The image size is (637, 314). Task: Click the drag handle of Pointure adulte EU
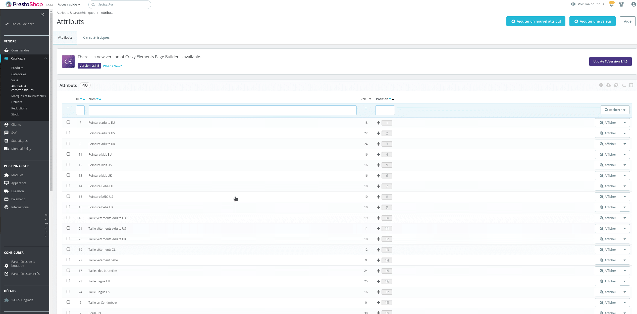(378, 123)
